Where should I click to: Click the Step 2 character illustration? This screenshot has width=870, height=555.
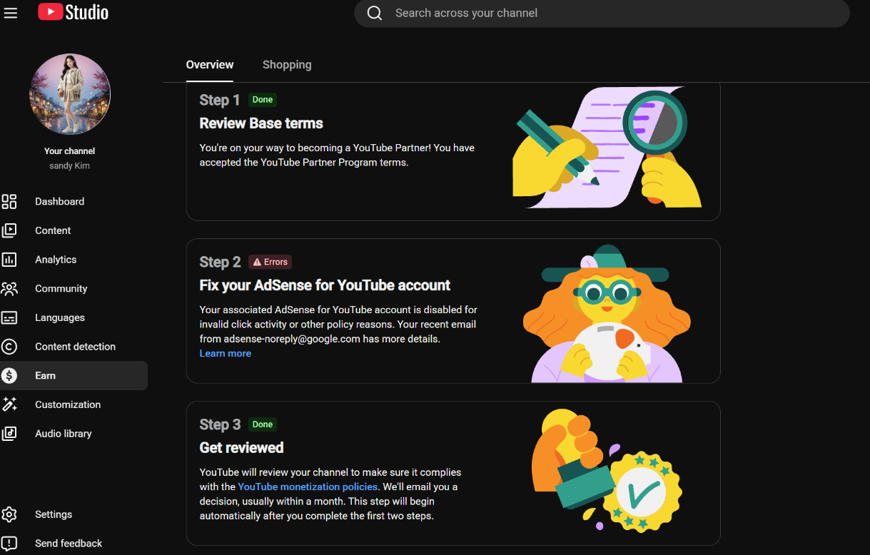tap(607, 314)
